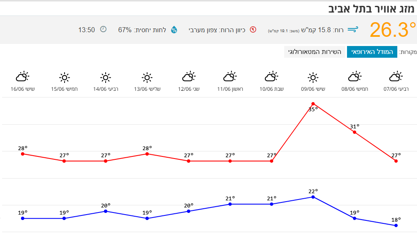
Task: Click the current temperature 26.3°
Action: click(x=392, y=30)
